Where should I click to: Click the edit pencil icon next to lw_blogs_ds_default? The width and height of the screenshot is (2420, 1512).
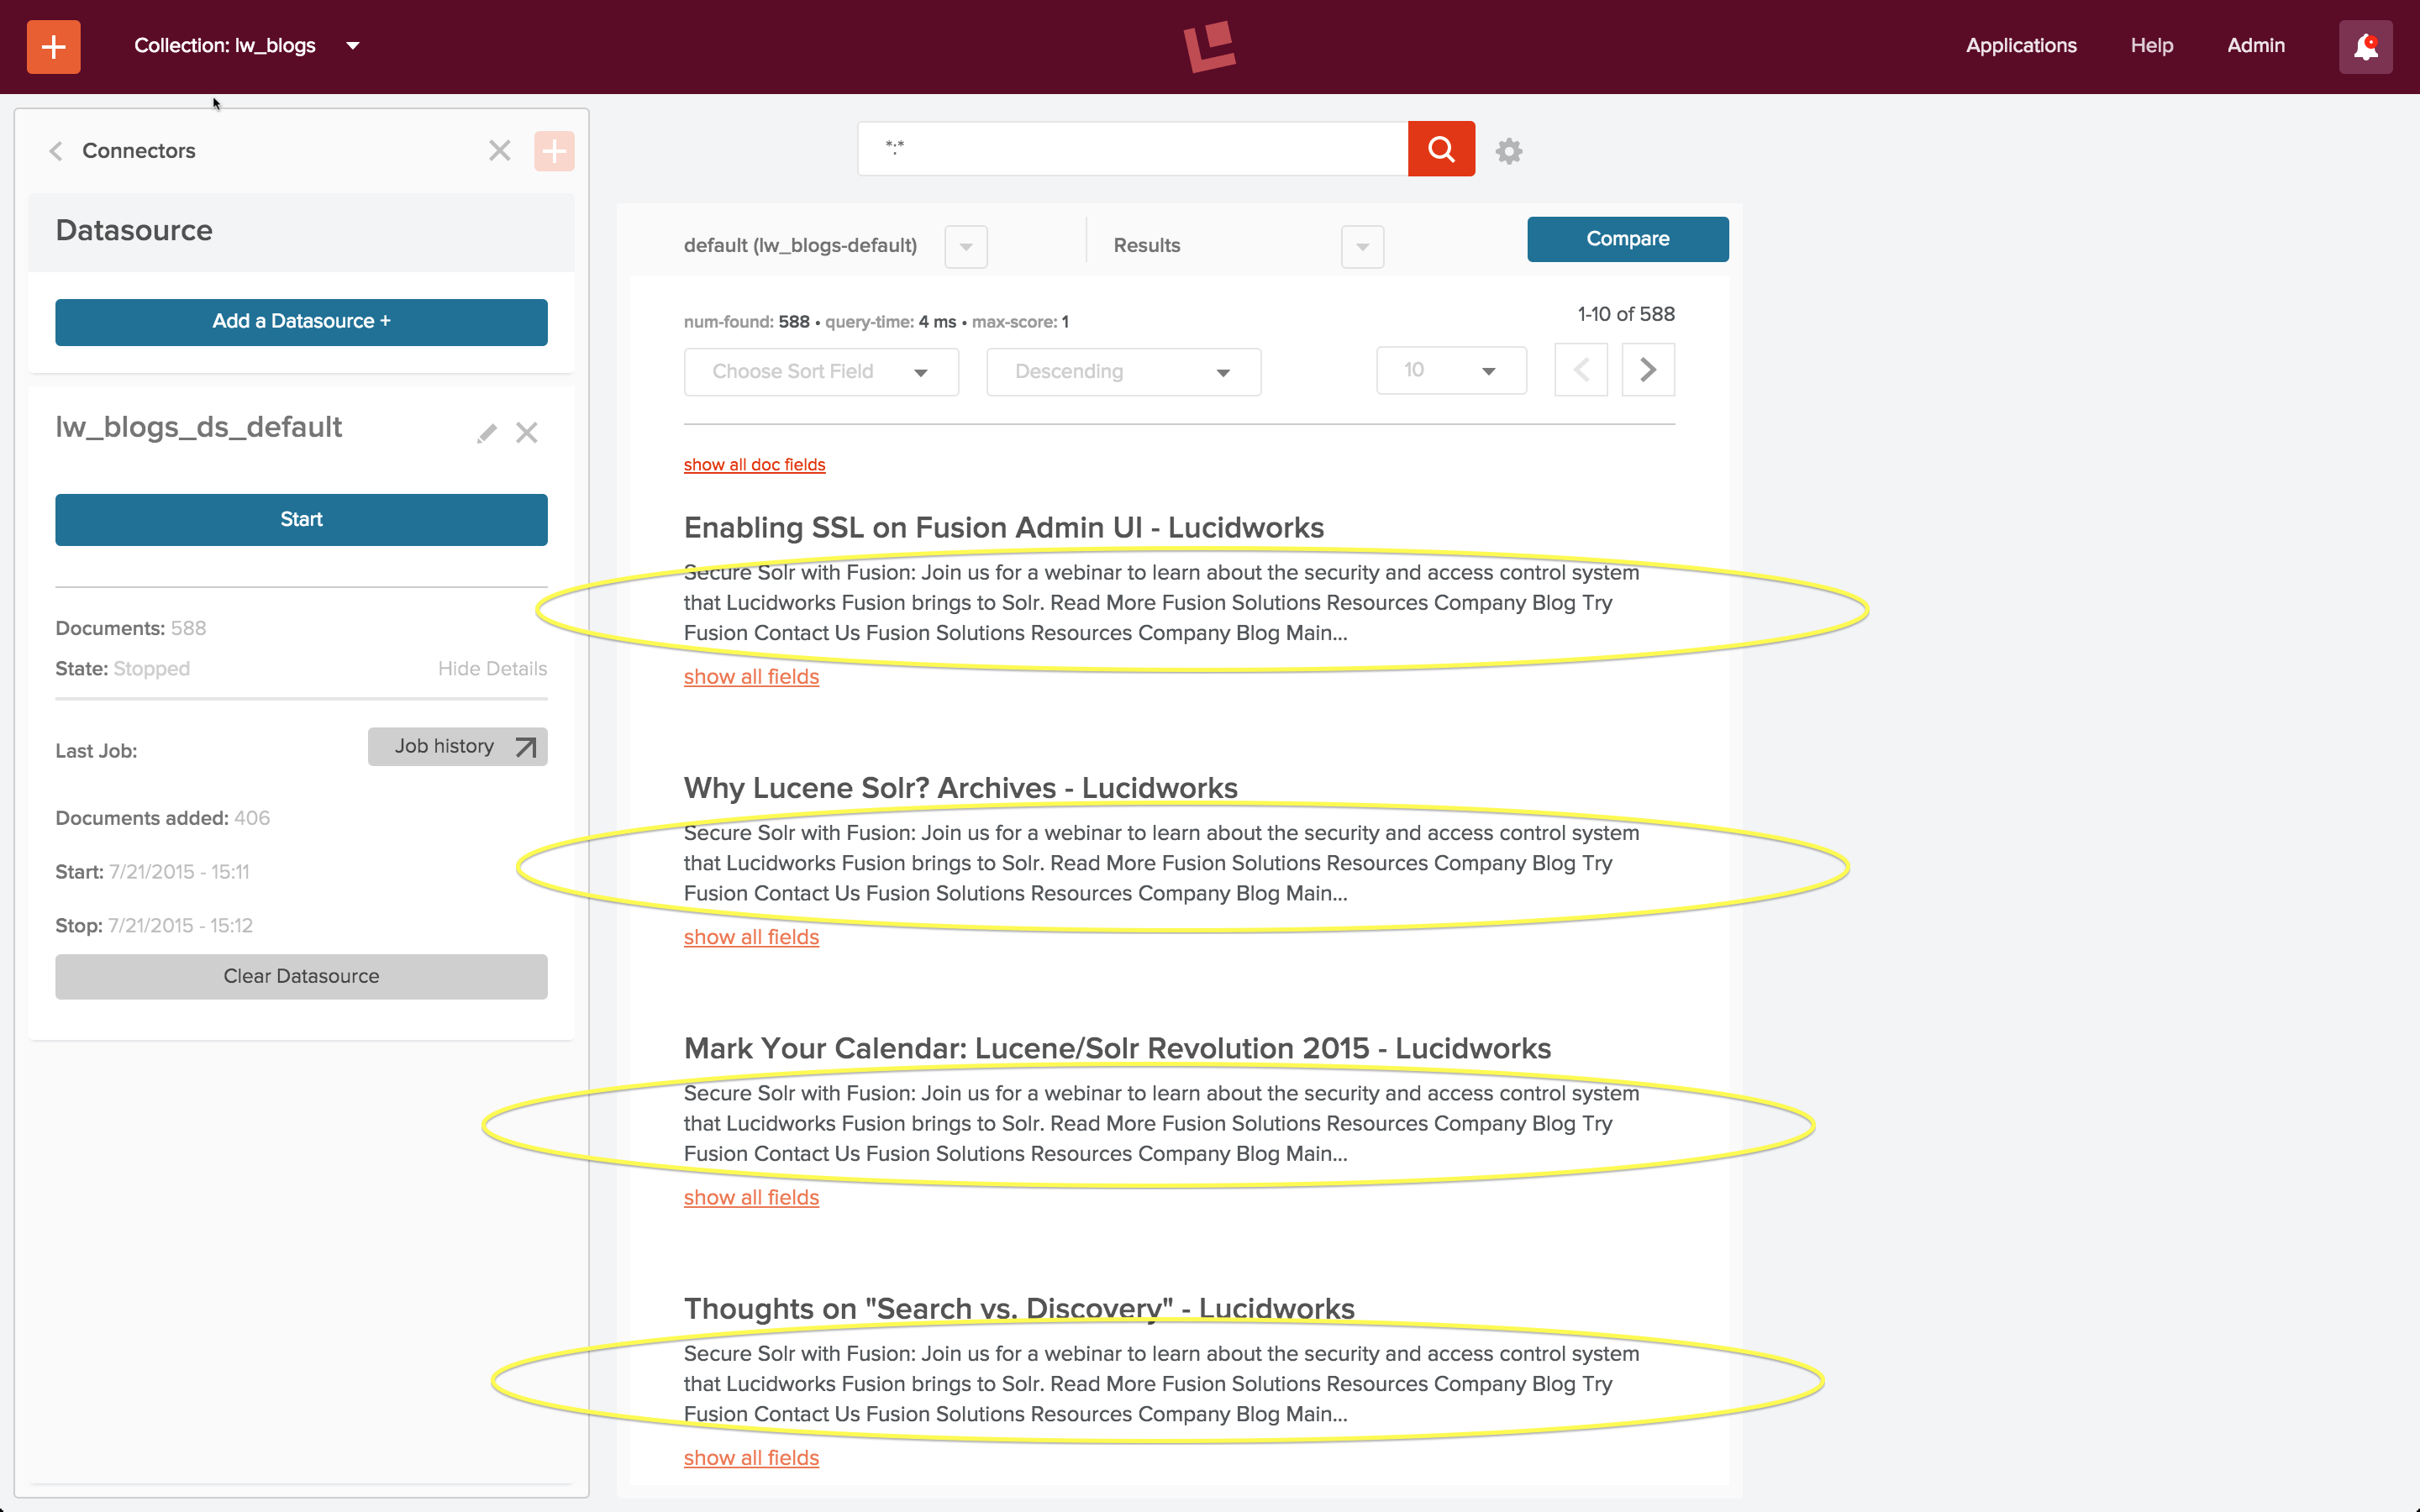(486, 432)
